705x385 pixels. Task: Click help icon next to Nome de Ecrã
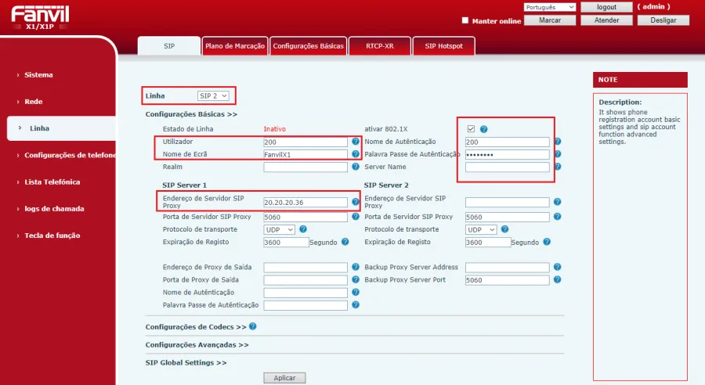355,154
